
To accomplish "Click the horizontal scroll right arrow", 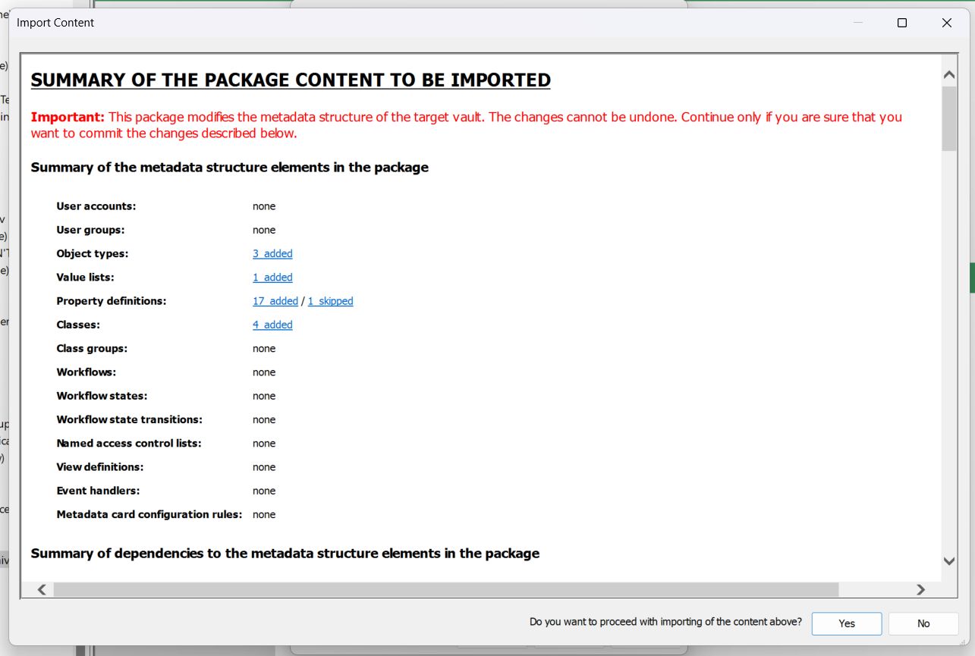I will point(920,589).
